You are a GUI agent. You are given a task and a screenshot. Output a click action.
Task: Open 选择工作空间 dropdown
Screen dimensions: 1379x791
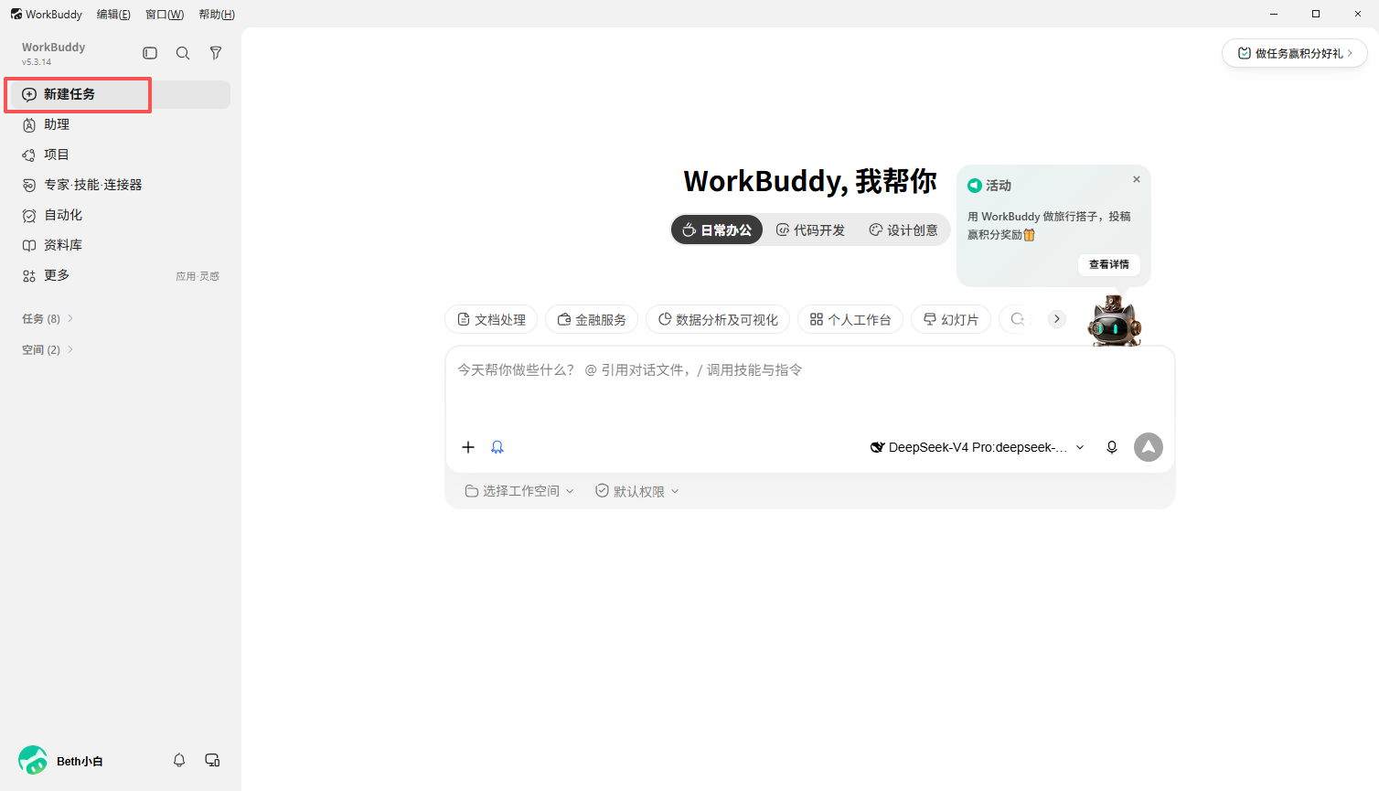pos(519,491)
